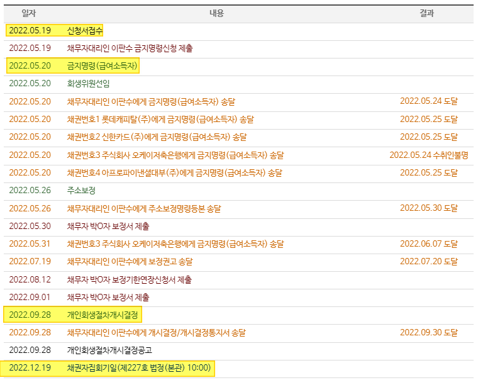The width and height of the screenshot is (478, 380).
Task: Click the '결과' column header
Action: [x=426, y=13]
